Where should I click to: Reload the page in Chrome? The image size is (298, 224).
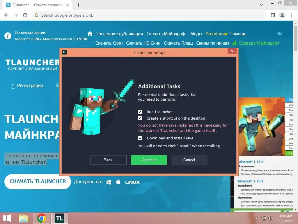25,15
